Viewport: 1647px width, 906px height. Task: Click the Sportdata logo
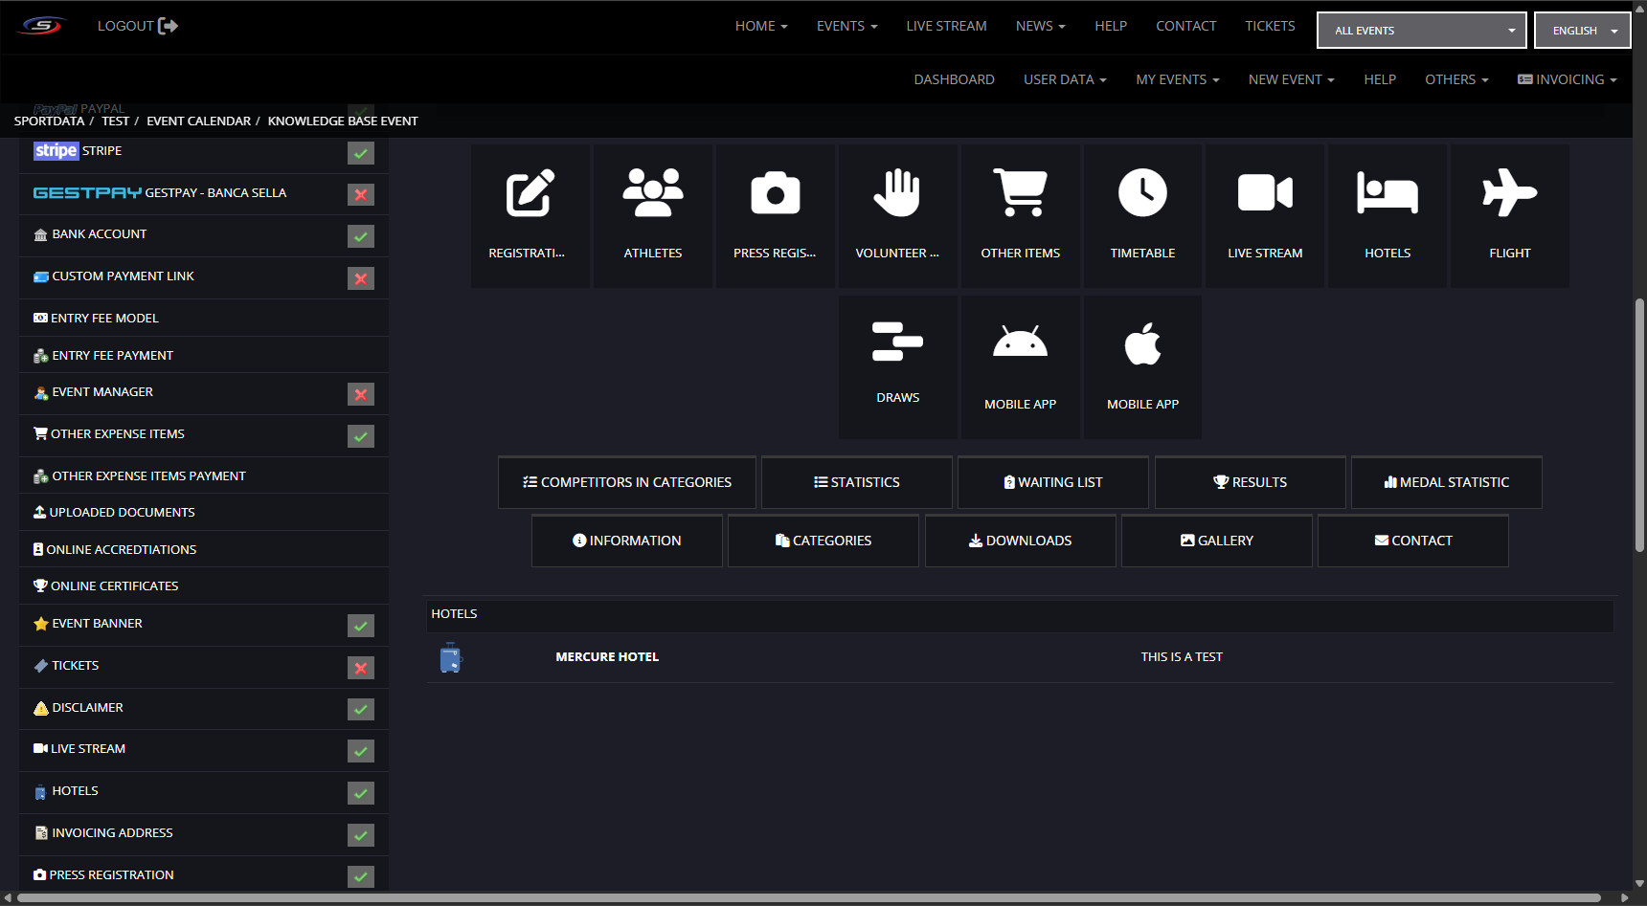[x=42, y=26]
